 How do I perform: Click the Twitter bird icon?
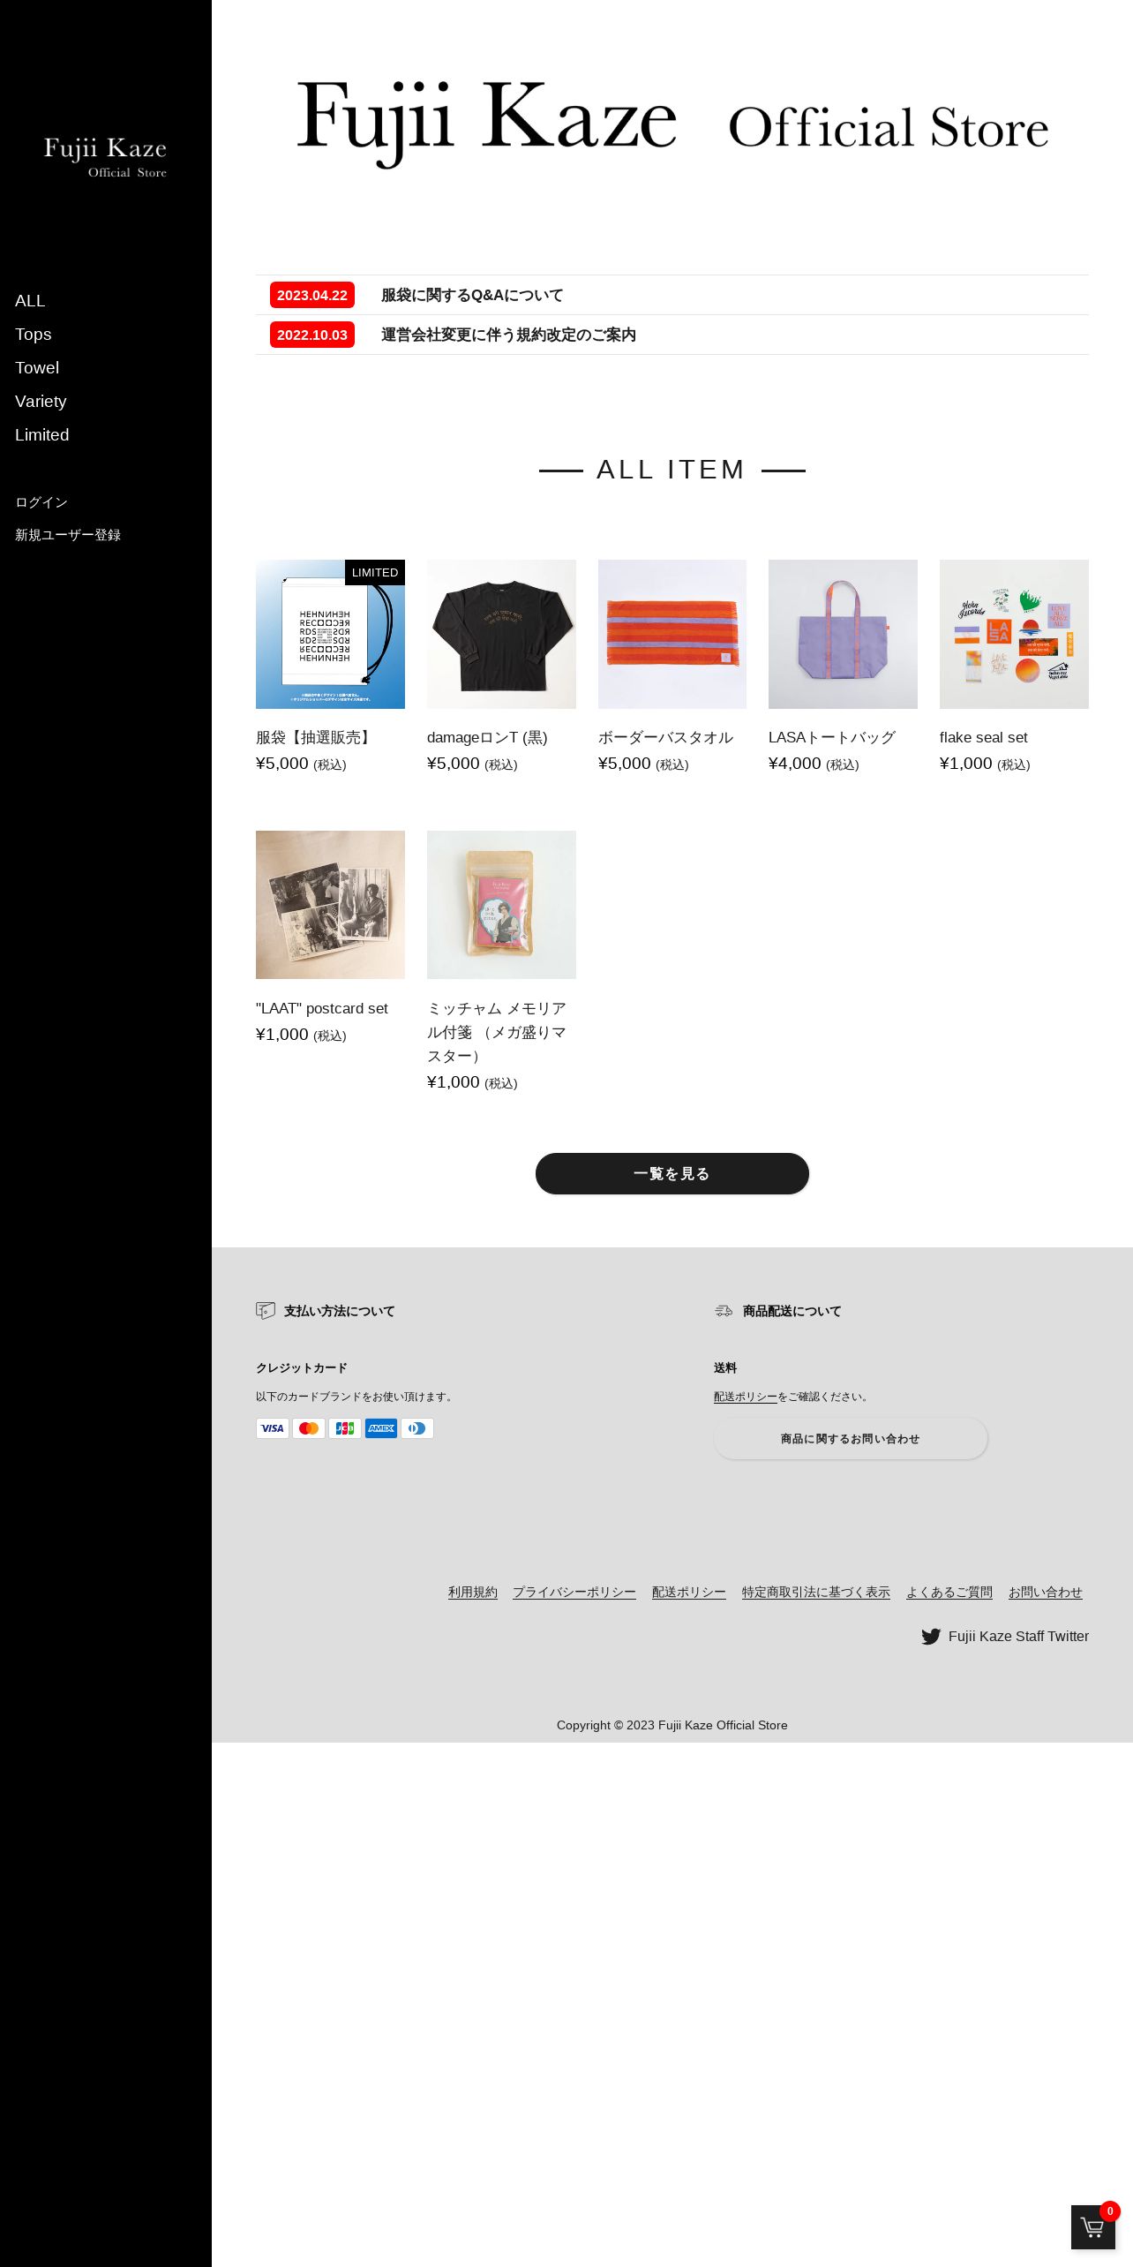931,1637
